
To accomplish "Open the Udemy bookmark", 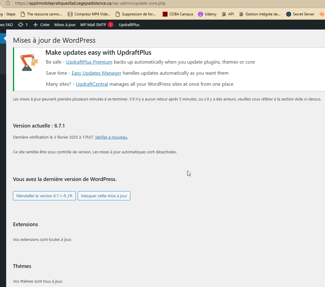I will (207, 14).
